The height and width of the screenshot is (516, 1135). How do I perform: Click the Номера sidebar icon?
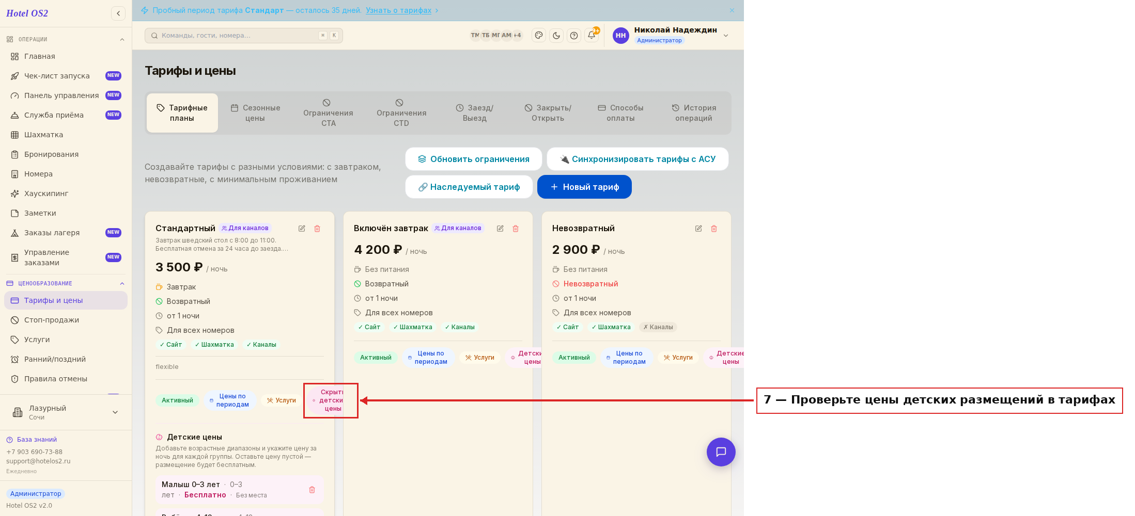click(15, 174)
